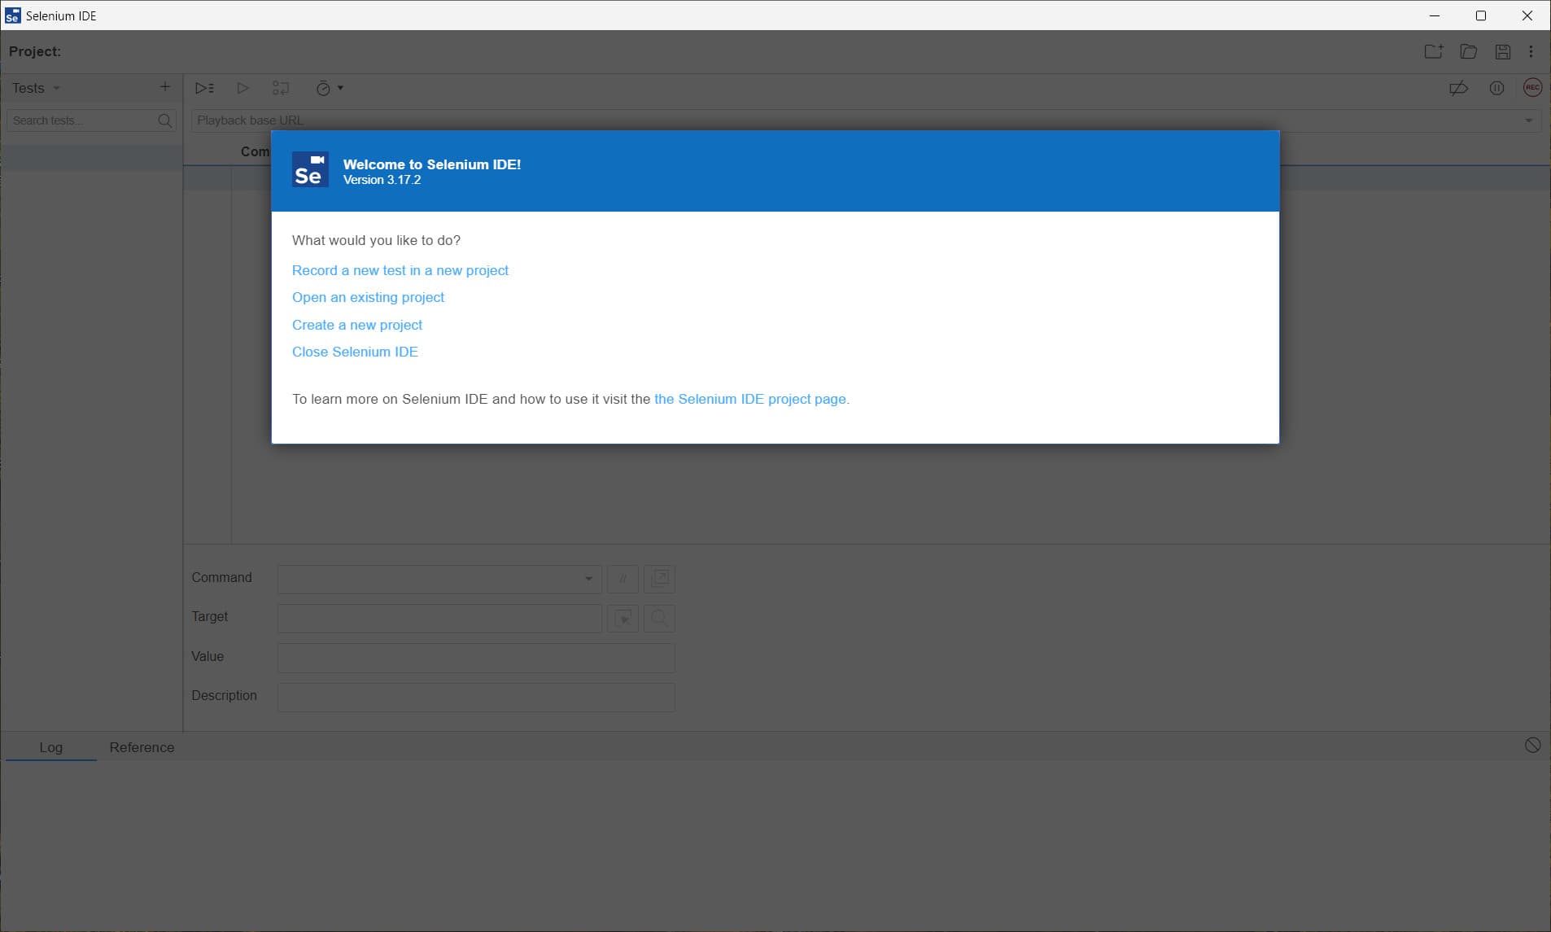Click the save project icon

pos(1502,51)
